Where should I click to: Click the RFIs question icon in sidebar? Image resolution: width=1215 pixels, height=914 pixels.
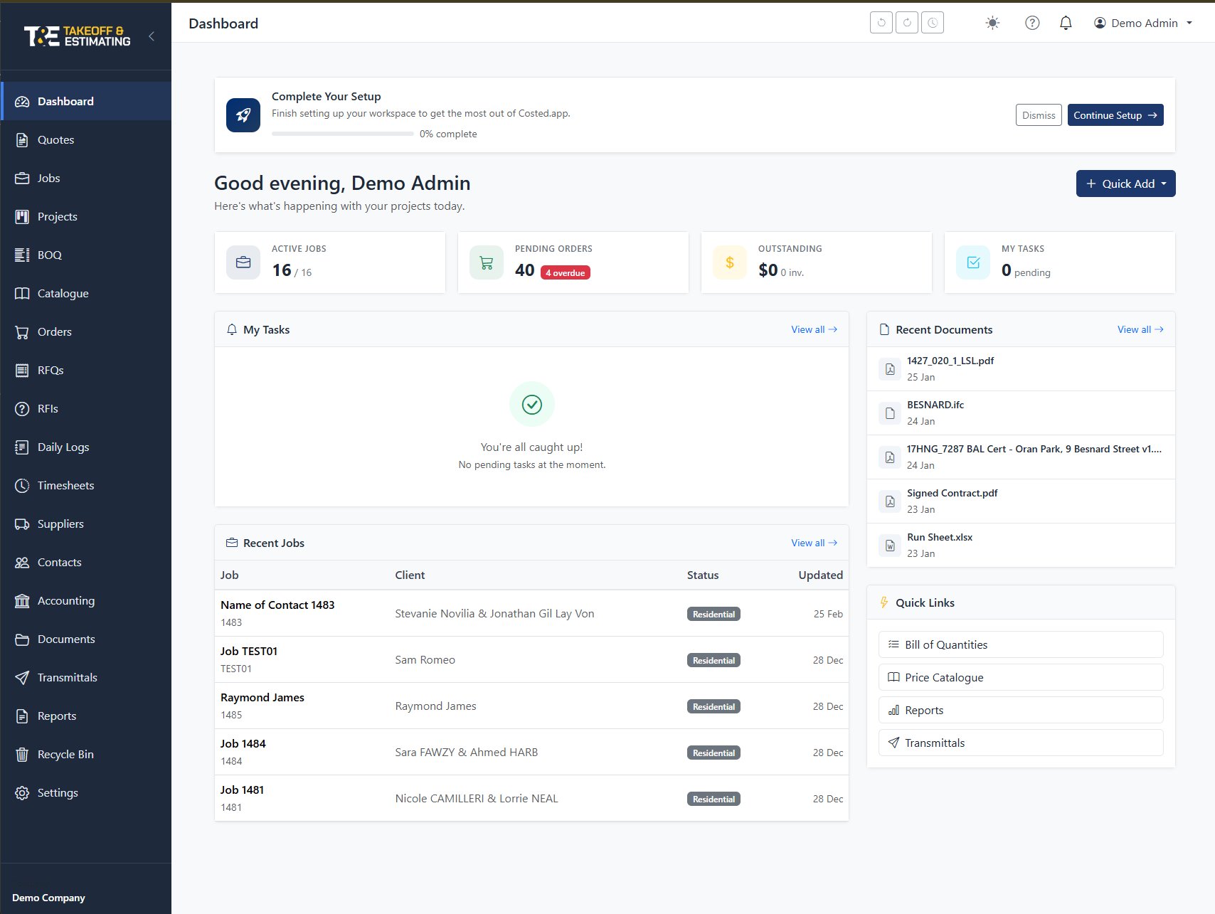(22, 409)
